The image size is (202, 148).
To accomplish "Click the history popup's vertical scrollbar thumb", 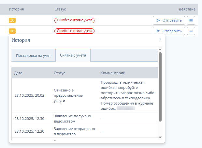I will [160, 87].
